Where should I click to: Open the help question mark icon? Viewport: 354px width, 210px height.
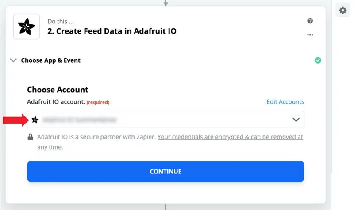click(x=310, y=21)
